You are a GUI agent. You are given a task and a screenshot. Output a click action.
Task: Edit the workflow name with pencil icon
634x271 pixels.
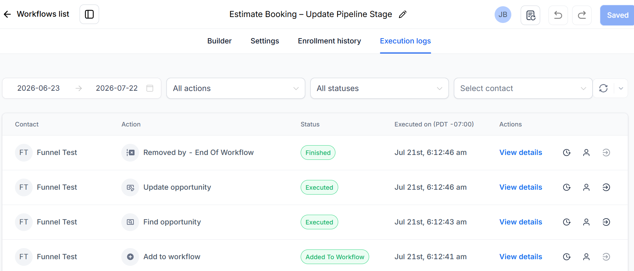403,14
